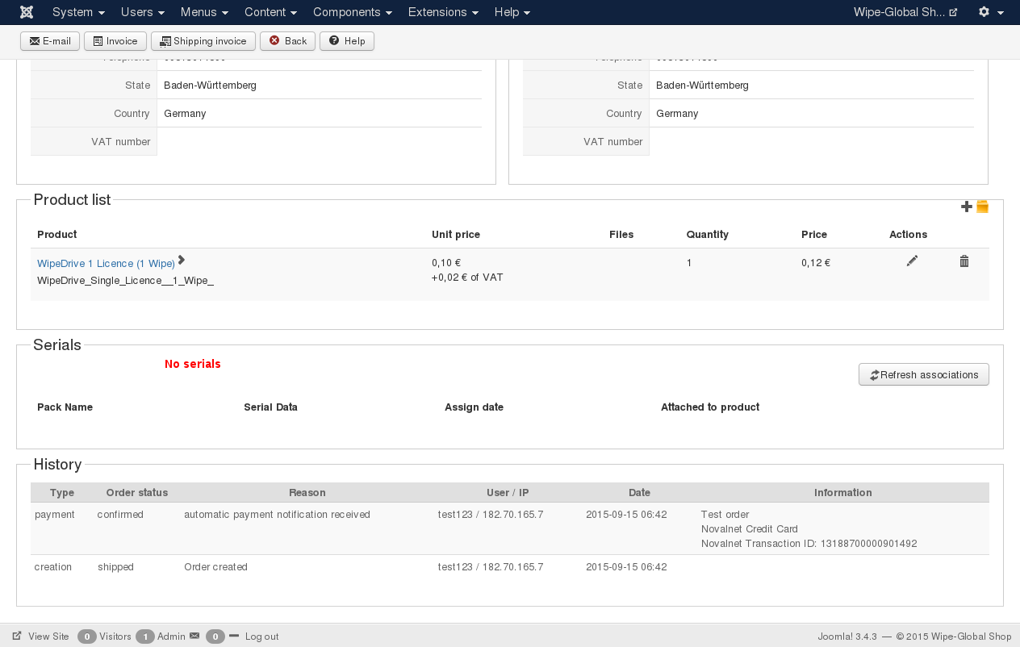Click Log out in the footer

(261, 637)
